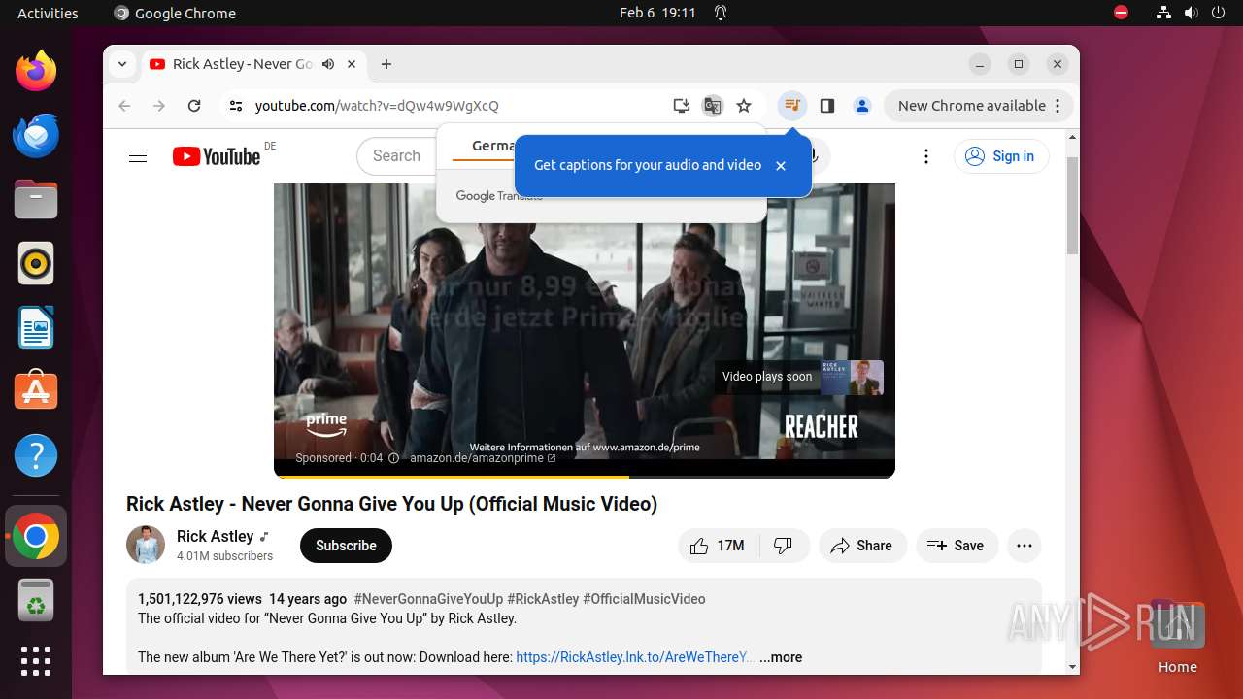Click the Share button
1243x699 pixels.
tap(862, 546)
